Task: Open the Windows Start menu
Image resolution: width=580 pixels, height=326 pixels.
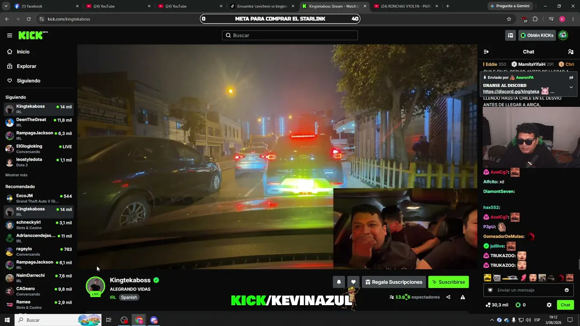Action: (7, 320)
